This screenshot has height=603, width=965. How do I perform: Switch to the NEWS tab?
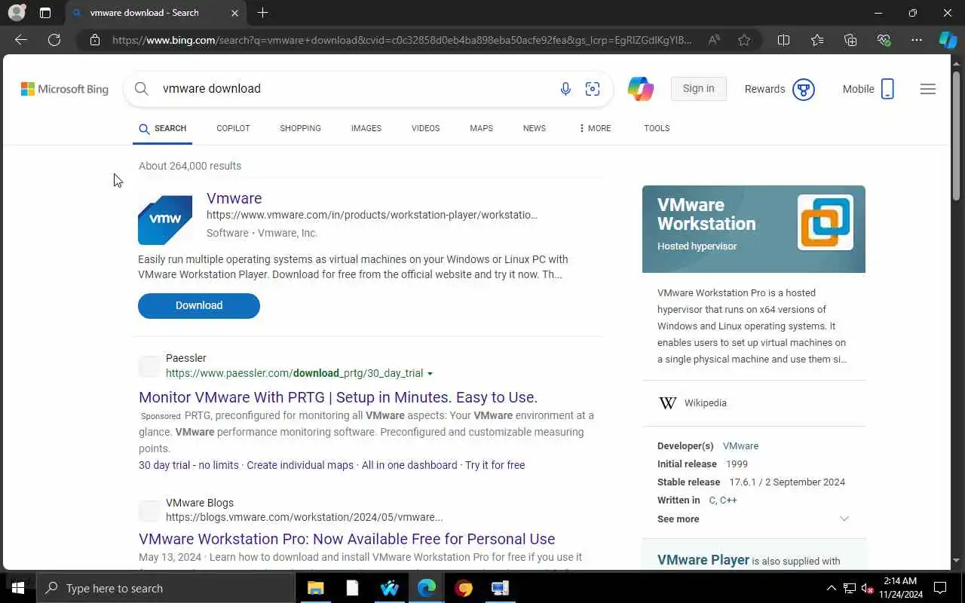point(535,128)
